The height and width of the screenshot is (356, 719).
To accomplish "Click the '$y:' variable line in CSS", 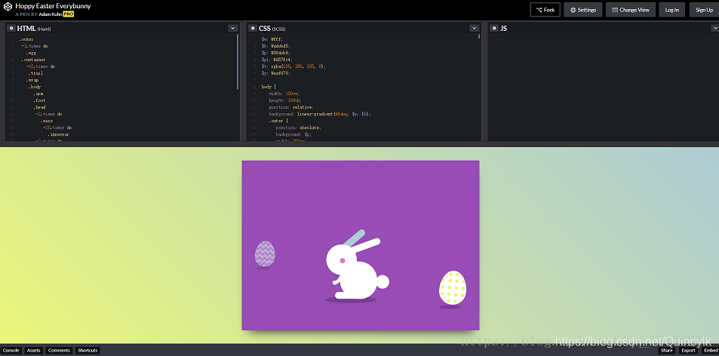I will coord(275,73).
